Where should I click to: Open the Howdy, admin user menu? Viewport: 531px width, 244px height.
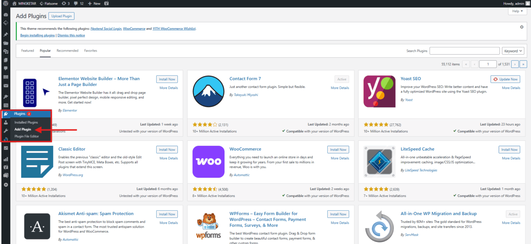click(x=511, y=3)
